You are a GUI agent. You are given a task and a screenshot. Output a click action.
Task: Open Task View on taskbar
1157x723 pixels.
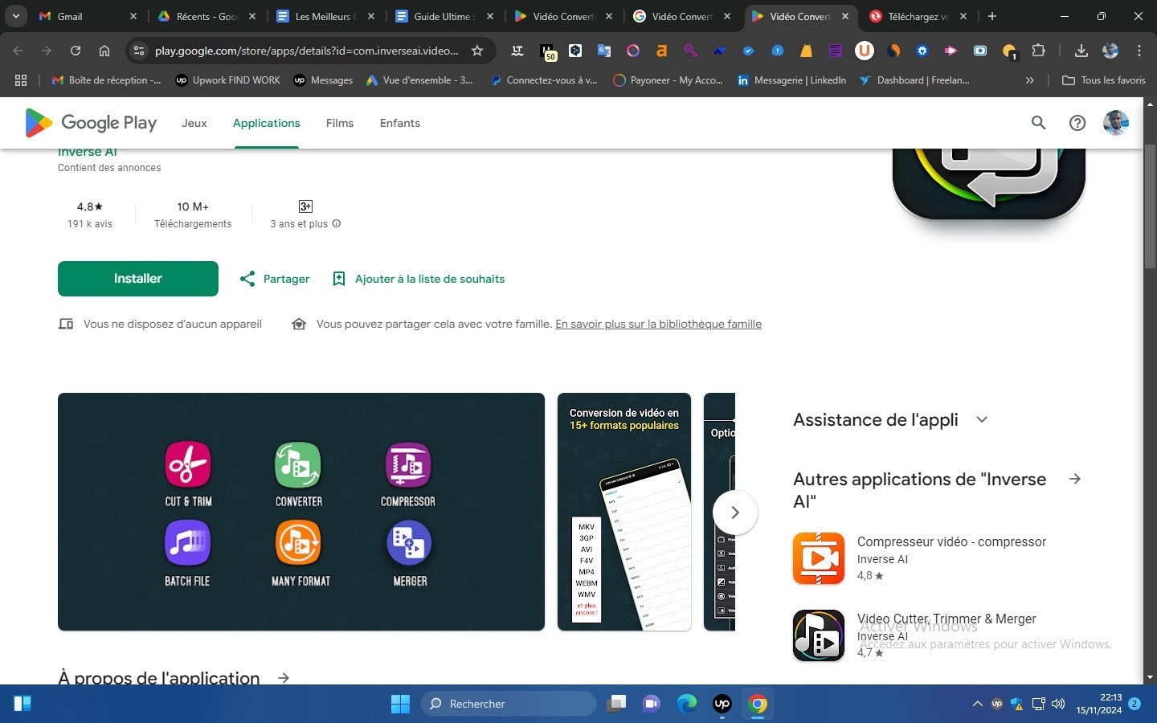point(616,704)
